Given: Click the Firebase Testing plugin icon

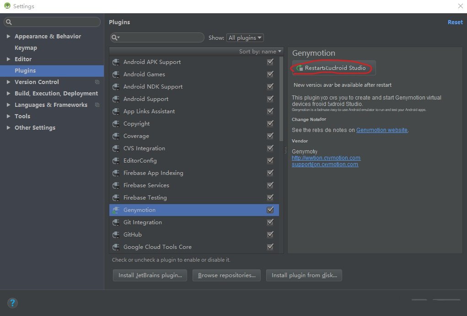Looking at the screenshot, I should click(116, 198).
